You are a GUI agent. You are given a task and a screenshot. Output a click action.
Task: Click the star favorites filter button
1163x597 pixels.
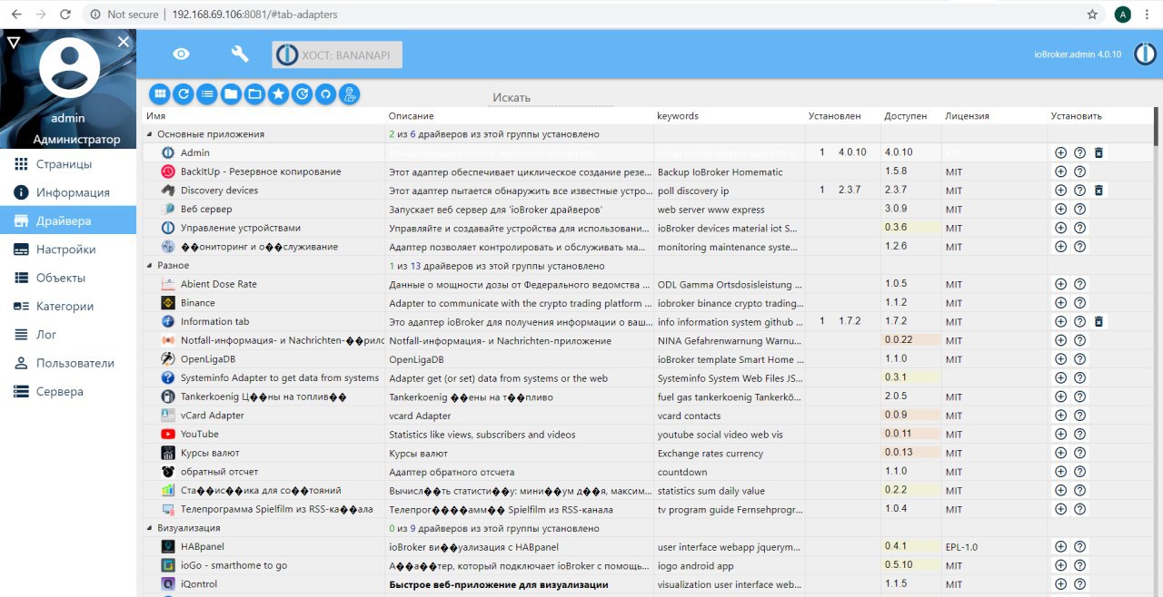[x=279, y=93]
